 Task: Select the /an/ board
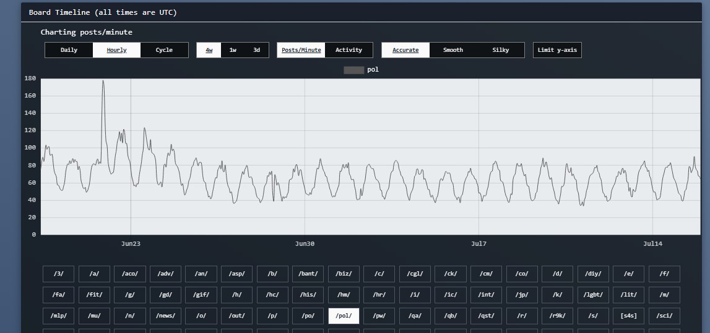point(201,274)
